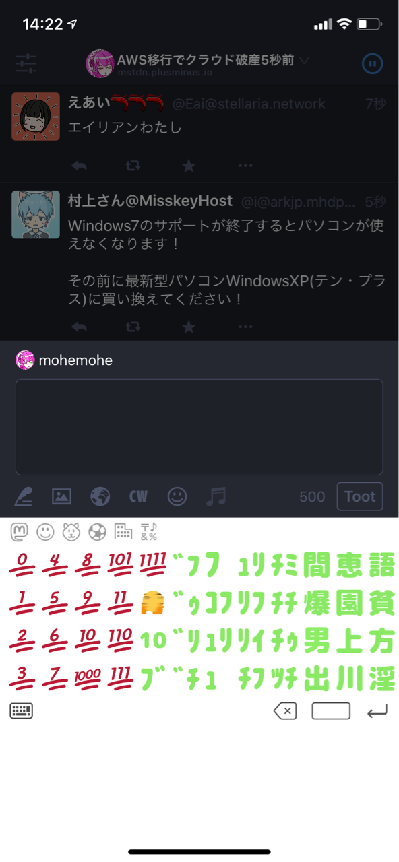Tap the return arrow key
The width and height of the screenshot is (399, 862).
[x=377, y=710]
